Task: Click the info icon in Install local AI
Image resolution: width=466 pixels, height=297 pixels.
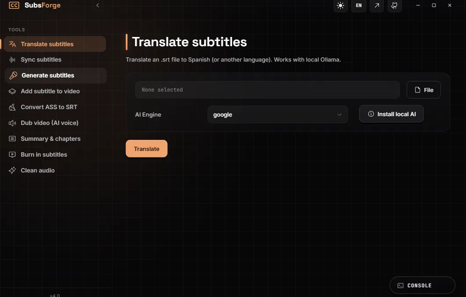Action: [x=371, y=114]
